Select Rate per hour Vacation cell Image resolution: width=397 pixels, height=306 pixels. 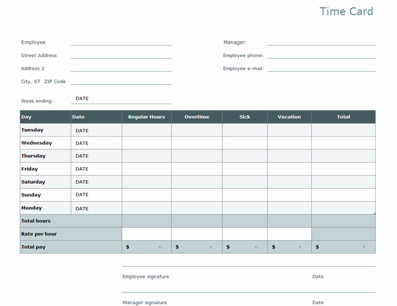pos(289,234)
